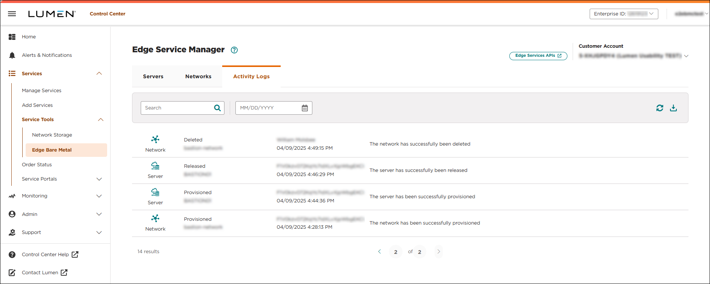Screen dimensions: 710x284
Task: Click external link icon beside Control Center Help
Action: [x=75, y=255]
